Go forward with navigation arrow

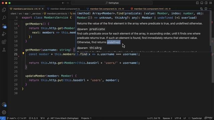pos(68,3)
